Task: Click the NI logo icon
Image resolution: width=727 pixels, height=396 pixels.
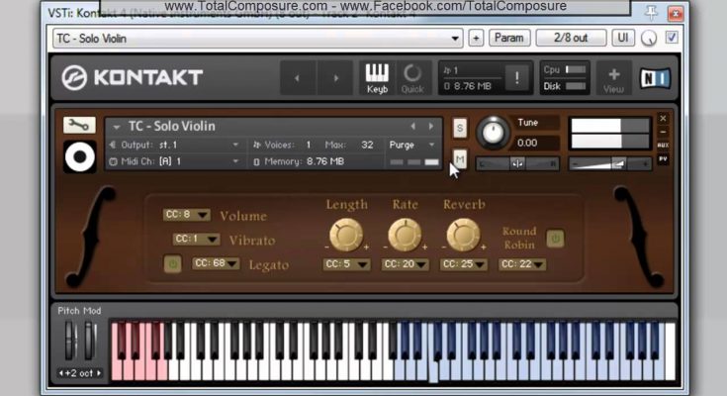Action: [653, 76]
